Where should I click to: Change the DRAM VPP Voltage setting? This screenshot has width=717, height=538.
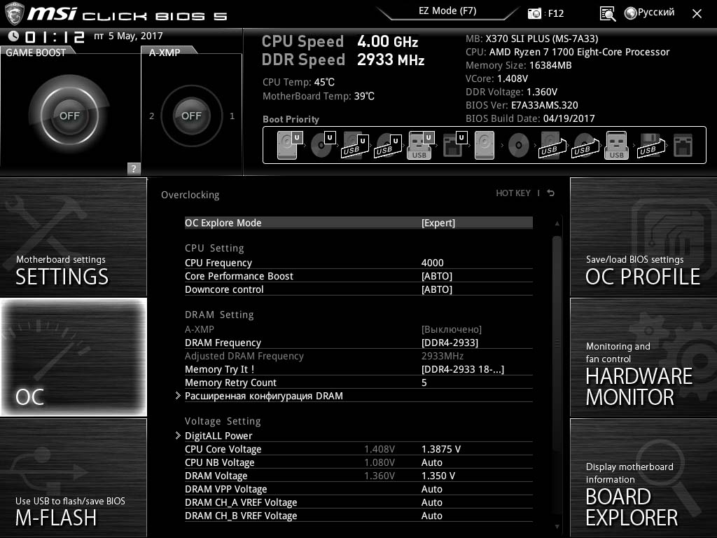[358, 489]
